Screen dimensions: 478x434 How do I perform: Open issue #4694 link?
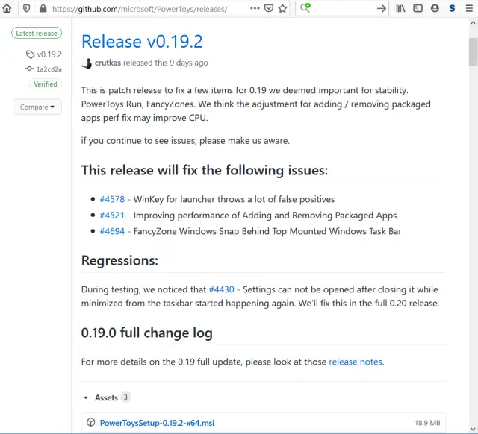[112, 231]
